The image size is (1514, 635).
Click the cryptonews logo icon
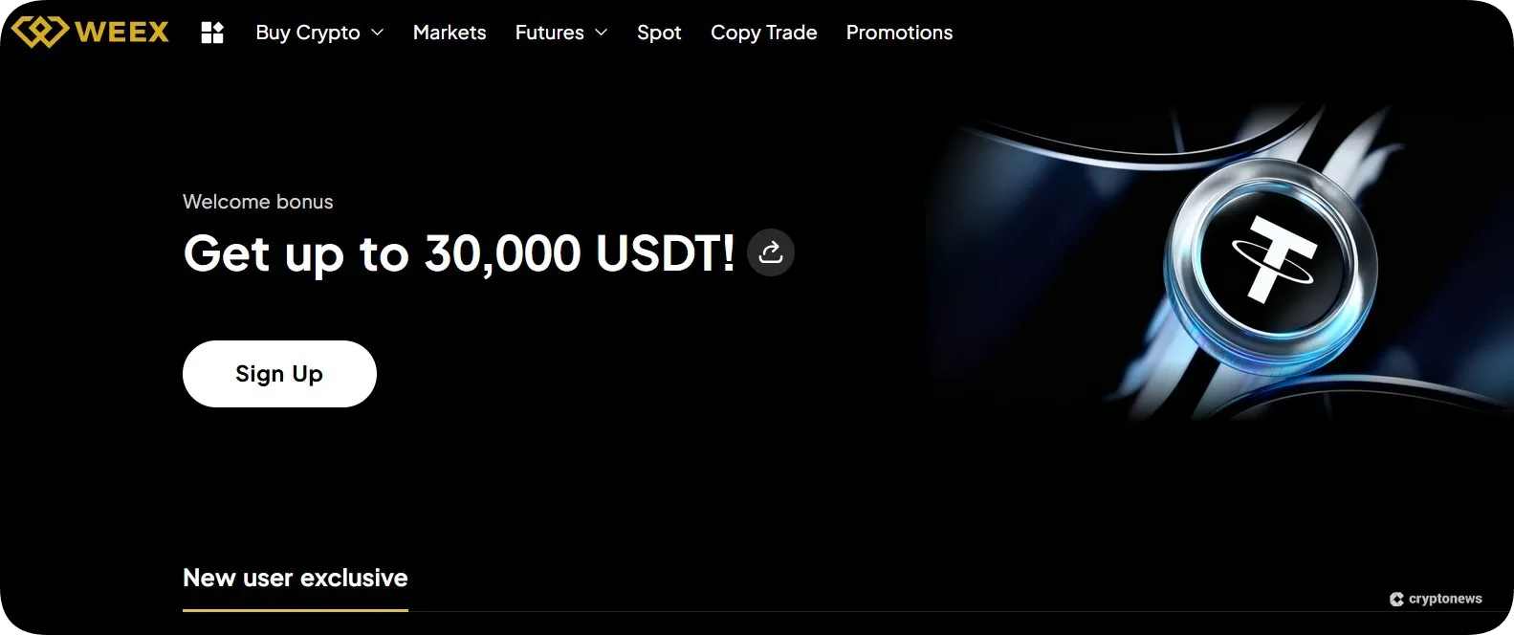click(x=1396, y=599)
